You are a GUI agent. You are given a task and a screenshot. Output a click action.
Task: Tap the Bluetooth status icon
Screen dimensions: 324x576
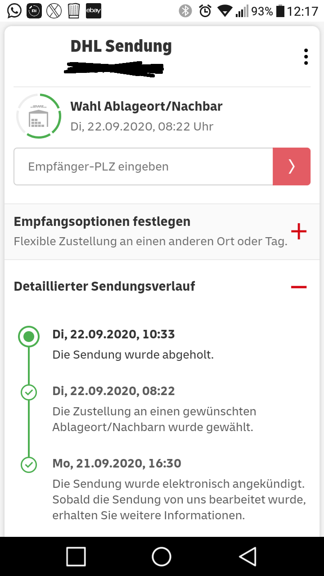[x=185, y=11]
